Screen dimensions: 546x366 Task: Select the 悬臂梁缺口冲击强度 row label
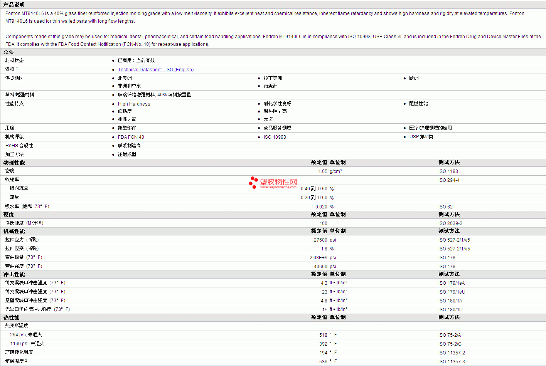coord(35,301)
